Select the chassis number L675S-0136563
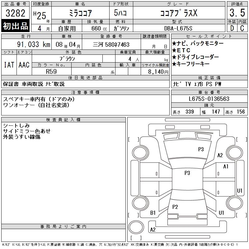Screen dimensions: 249x249 [209, 99]
